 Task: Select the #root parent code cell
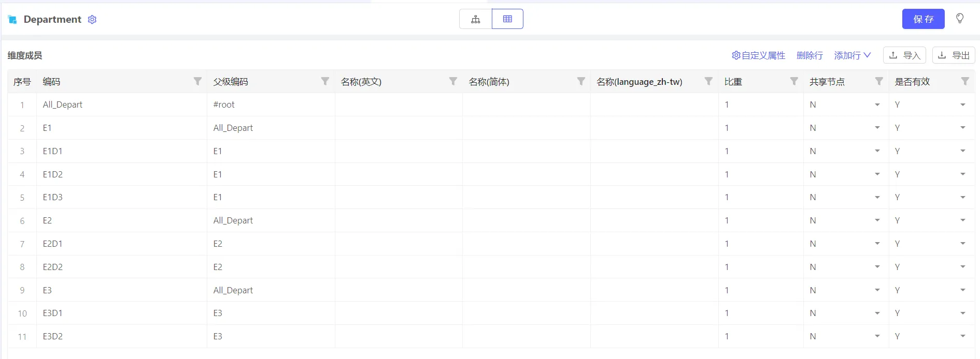tap(271, 104)
